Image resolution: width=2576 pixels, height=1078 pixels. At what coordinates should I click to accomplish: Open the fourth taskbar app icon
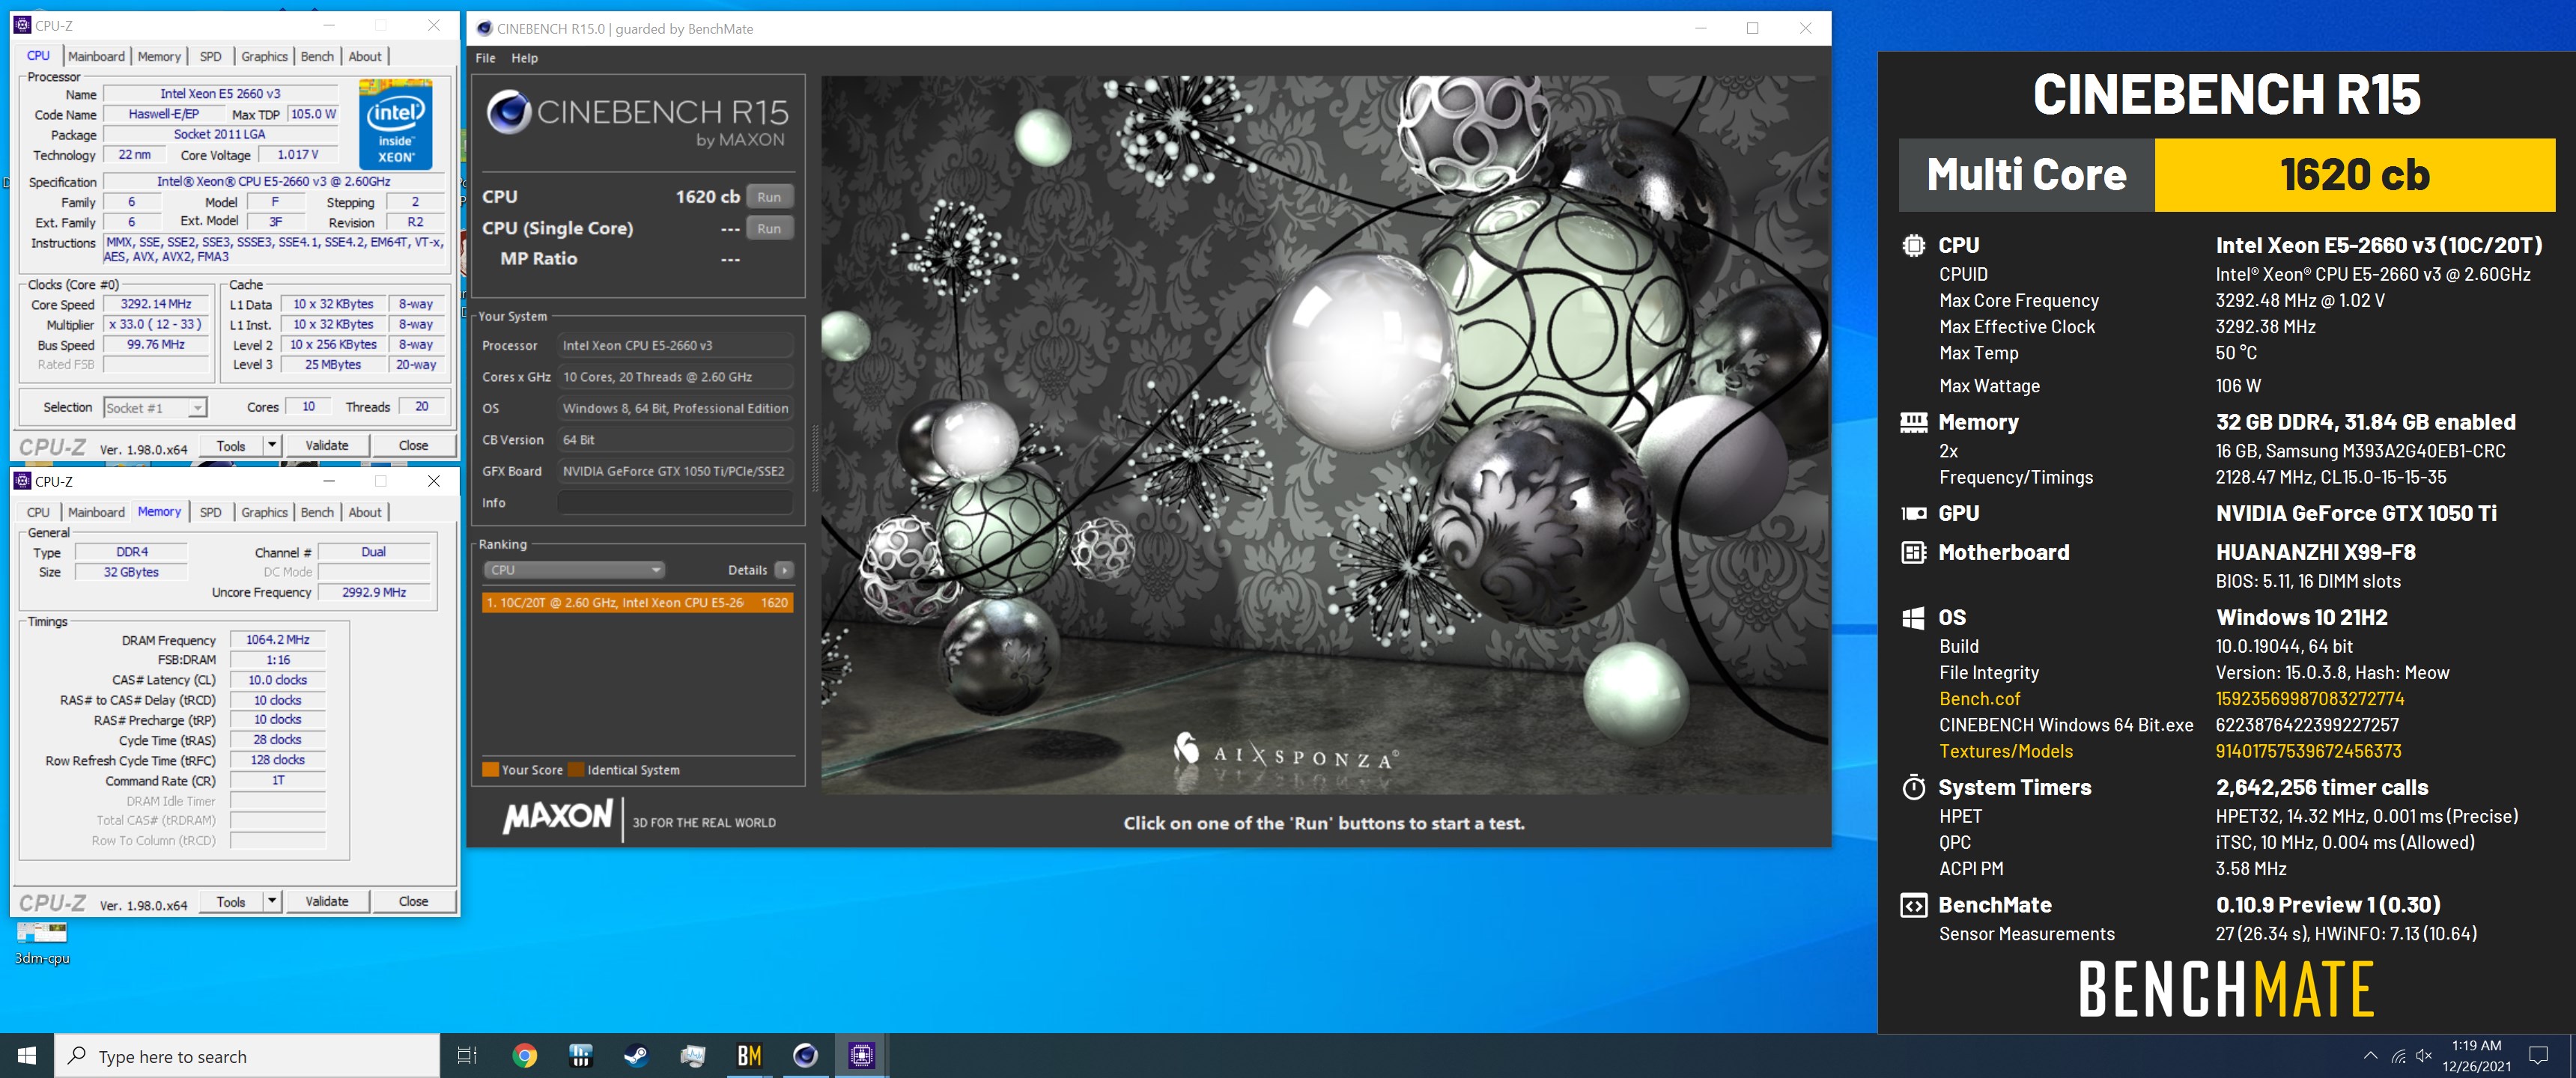point(692,1056)
